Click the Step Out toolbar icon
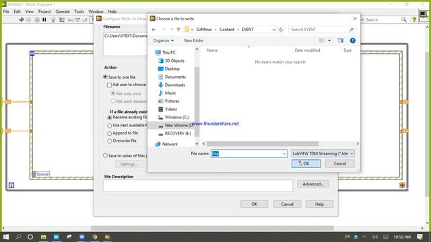Image resolution: width=431 pixels, height=242 pixels. (85, 19)
